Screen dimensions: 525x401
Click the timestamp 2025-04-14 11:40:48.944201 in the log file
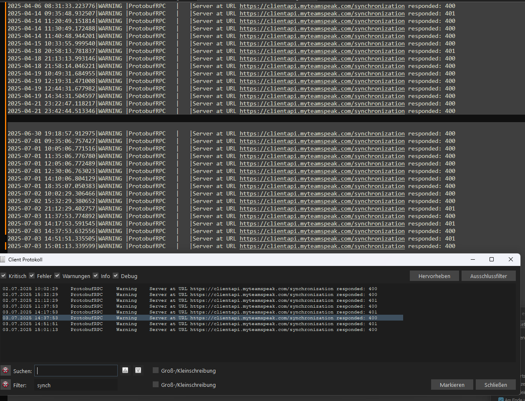pos(51,36)
